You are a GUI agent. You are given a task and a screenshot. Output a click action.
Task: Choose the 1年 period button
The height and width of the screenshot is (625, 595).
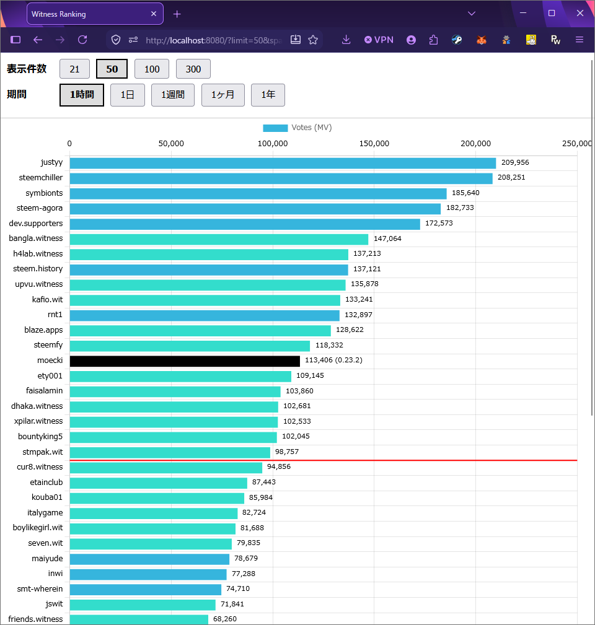pyautogui.click(x=268, y=95)
